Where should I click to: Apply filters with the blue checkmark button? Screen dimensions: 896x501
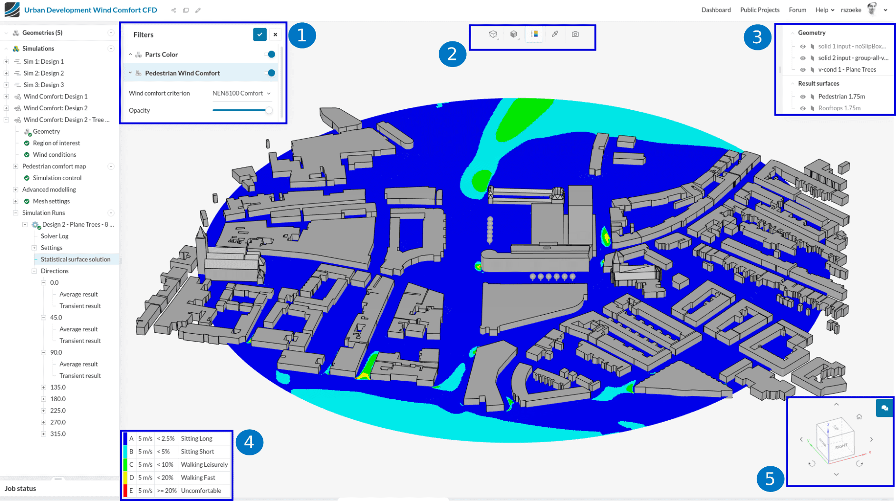point(260,34)
